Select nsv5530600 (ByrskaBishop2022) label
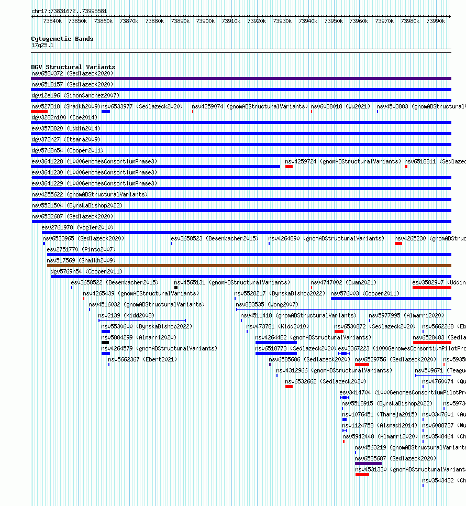The width and height of the screenshot is (466, 506). [x=147, y=326]
